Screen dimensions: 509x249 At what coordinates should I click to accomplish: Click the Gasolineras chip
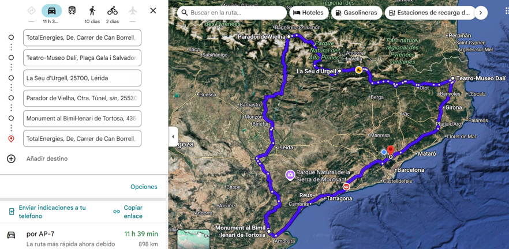pos(357,13)
